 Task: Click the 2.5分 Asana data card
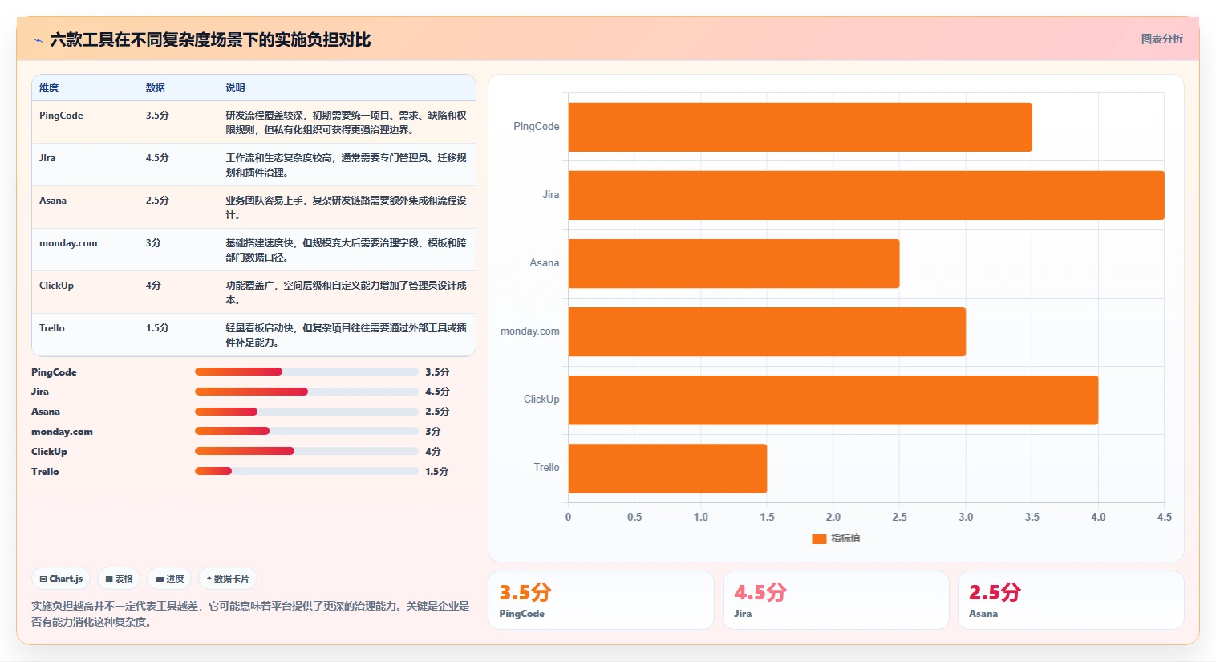click(1071, 600)
